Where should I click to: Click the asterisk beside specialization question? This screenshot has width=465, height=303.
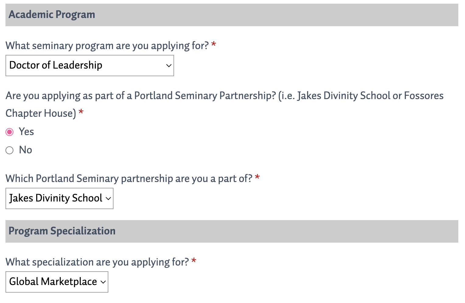click(194, 261)
